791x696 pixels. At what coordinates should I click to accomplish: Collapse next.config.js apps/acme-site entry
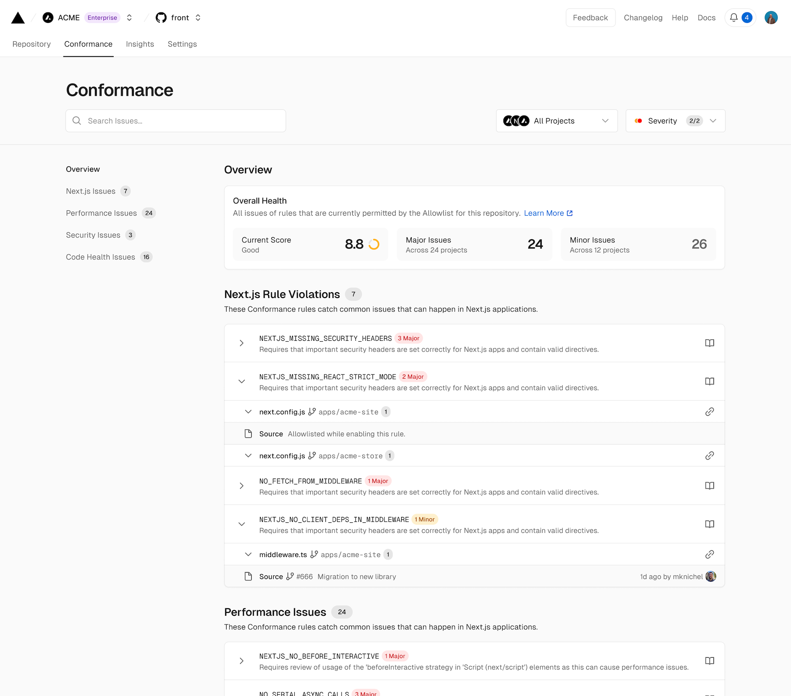(x=248, y=412)
